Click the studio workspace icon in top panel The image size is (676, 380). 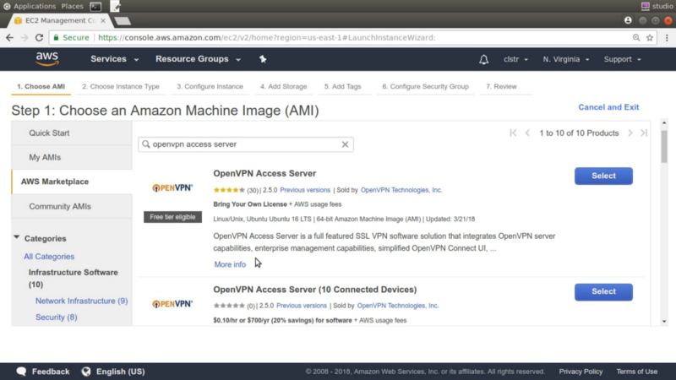click(645, 6)
